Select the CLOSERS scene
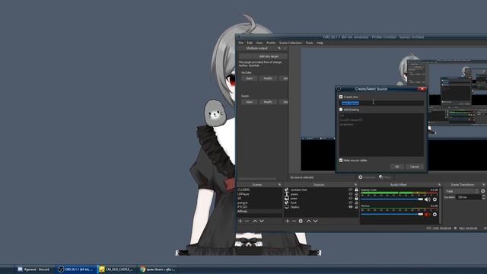487x274 pixels. pos(259,190)
